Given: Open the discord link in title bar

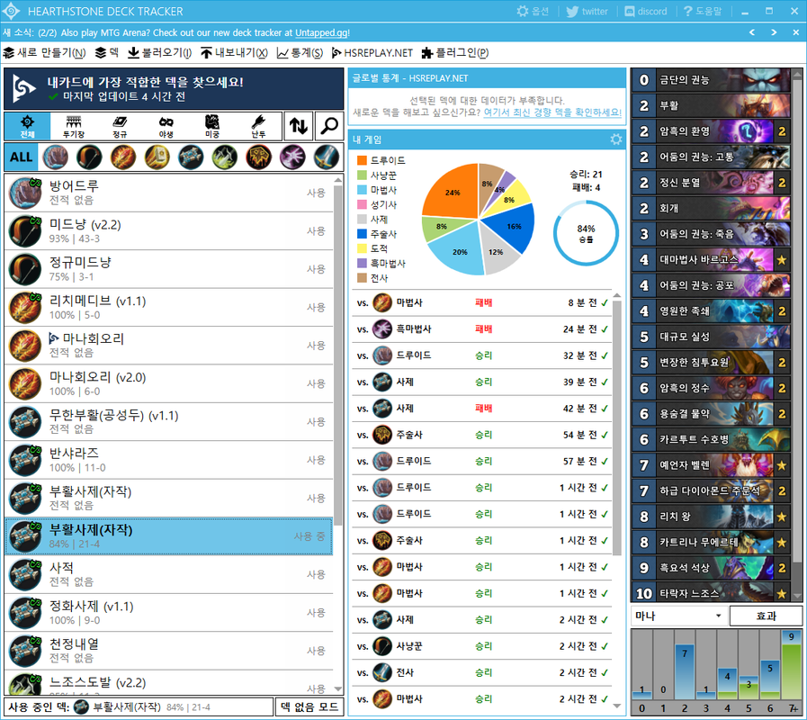Looking at the screenshot, I should click(x=645, y=12).
